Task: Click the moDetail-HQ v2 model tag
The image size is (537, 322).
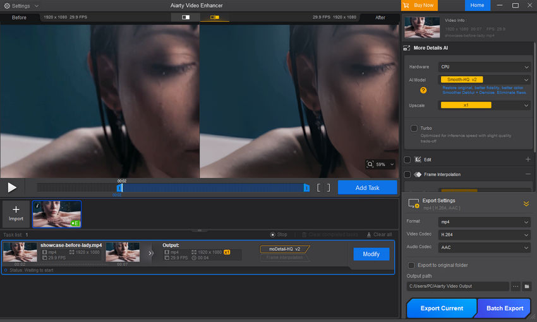Action: click(284, 249)
